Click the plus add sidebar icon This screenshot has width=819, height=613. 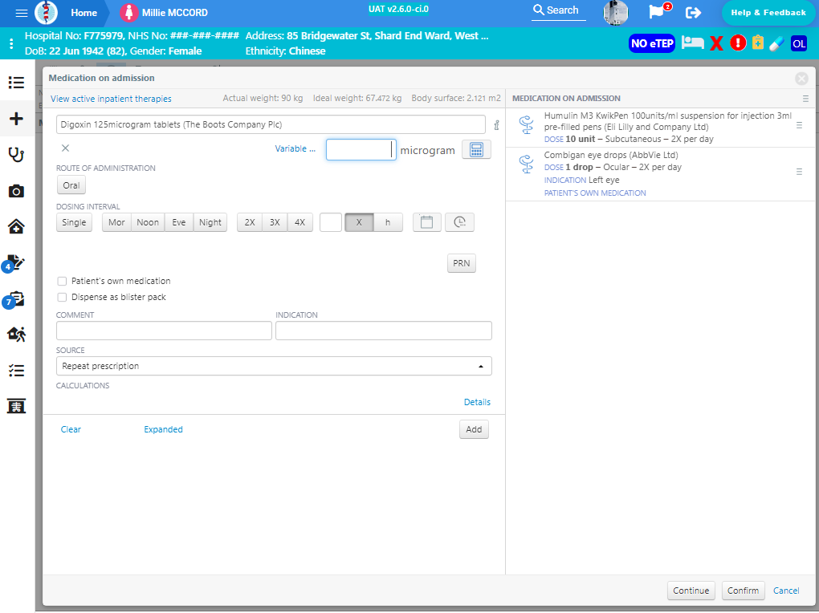pyautogui.click(x=16, y=119)
